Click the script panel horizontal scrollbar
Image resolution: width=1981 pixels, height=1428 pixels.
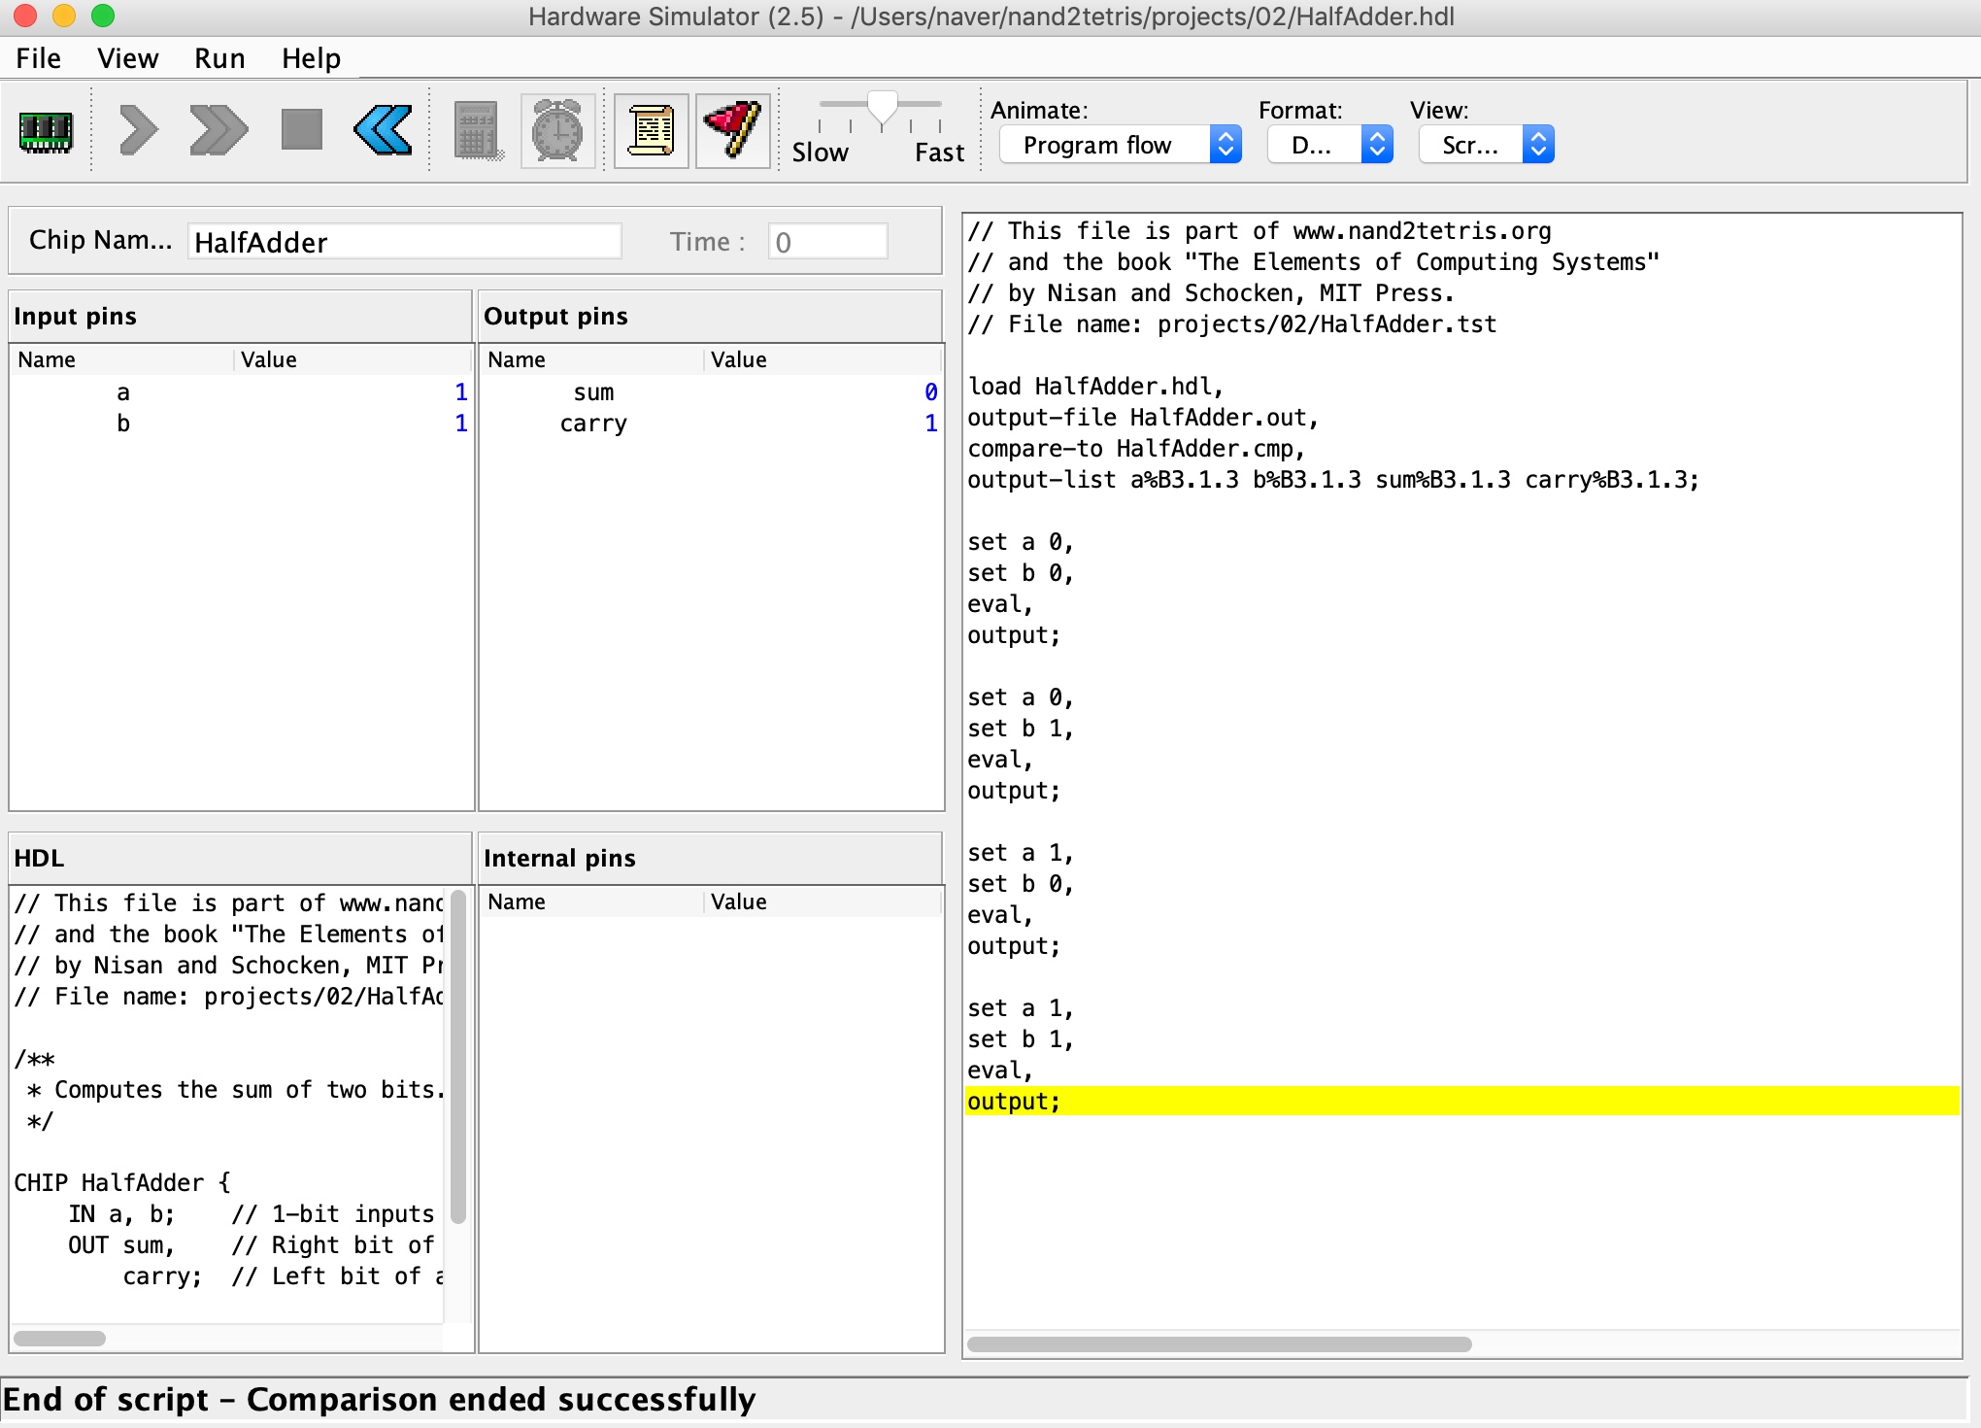[x=1219, y=1344]
